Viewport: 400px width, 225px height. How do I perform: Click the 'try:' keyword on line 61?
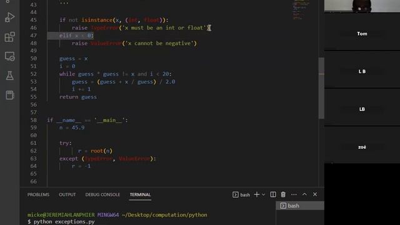(66, 143)
